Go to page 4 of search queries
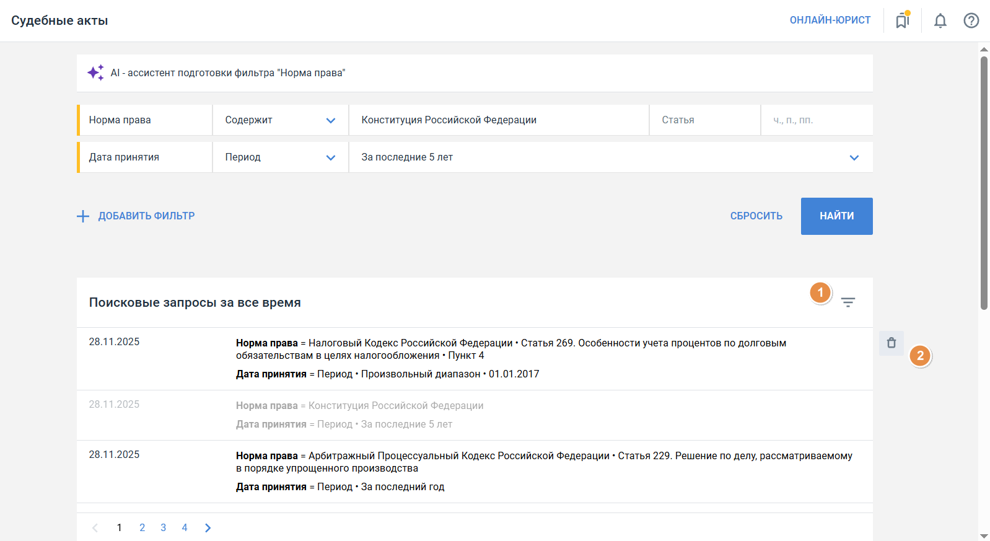990x541 pixels. [x=184, y=527]
